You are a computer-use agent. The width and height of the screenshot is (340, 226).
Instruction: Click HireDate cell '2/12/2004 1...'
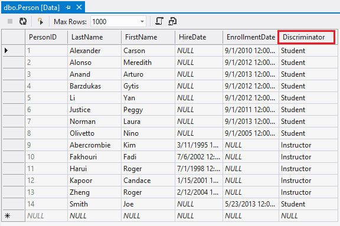click(199, 192)
